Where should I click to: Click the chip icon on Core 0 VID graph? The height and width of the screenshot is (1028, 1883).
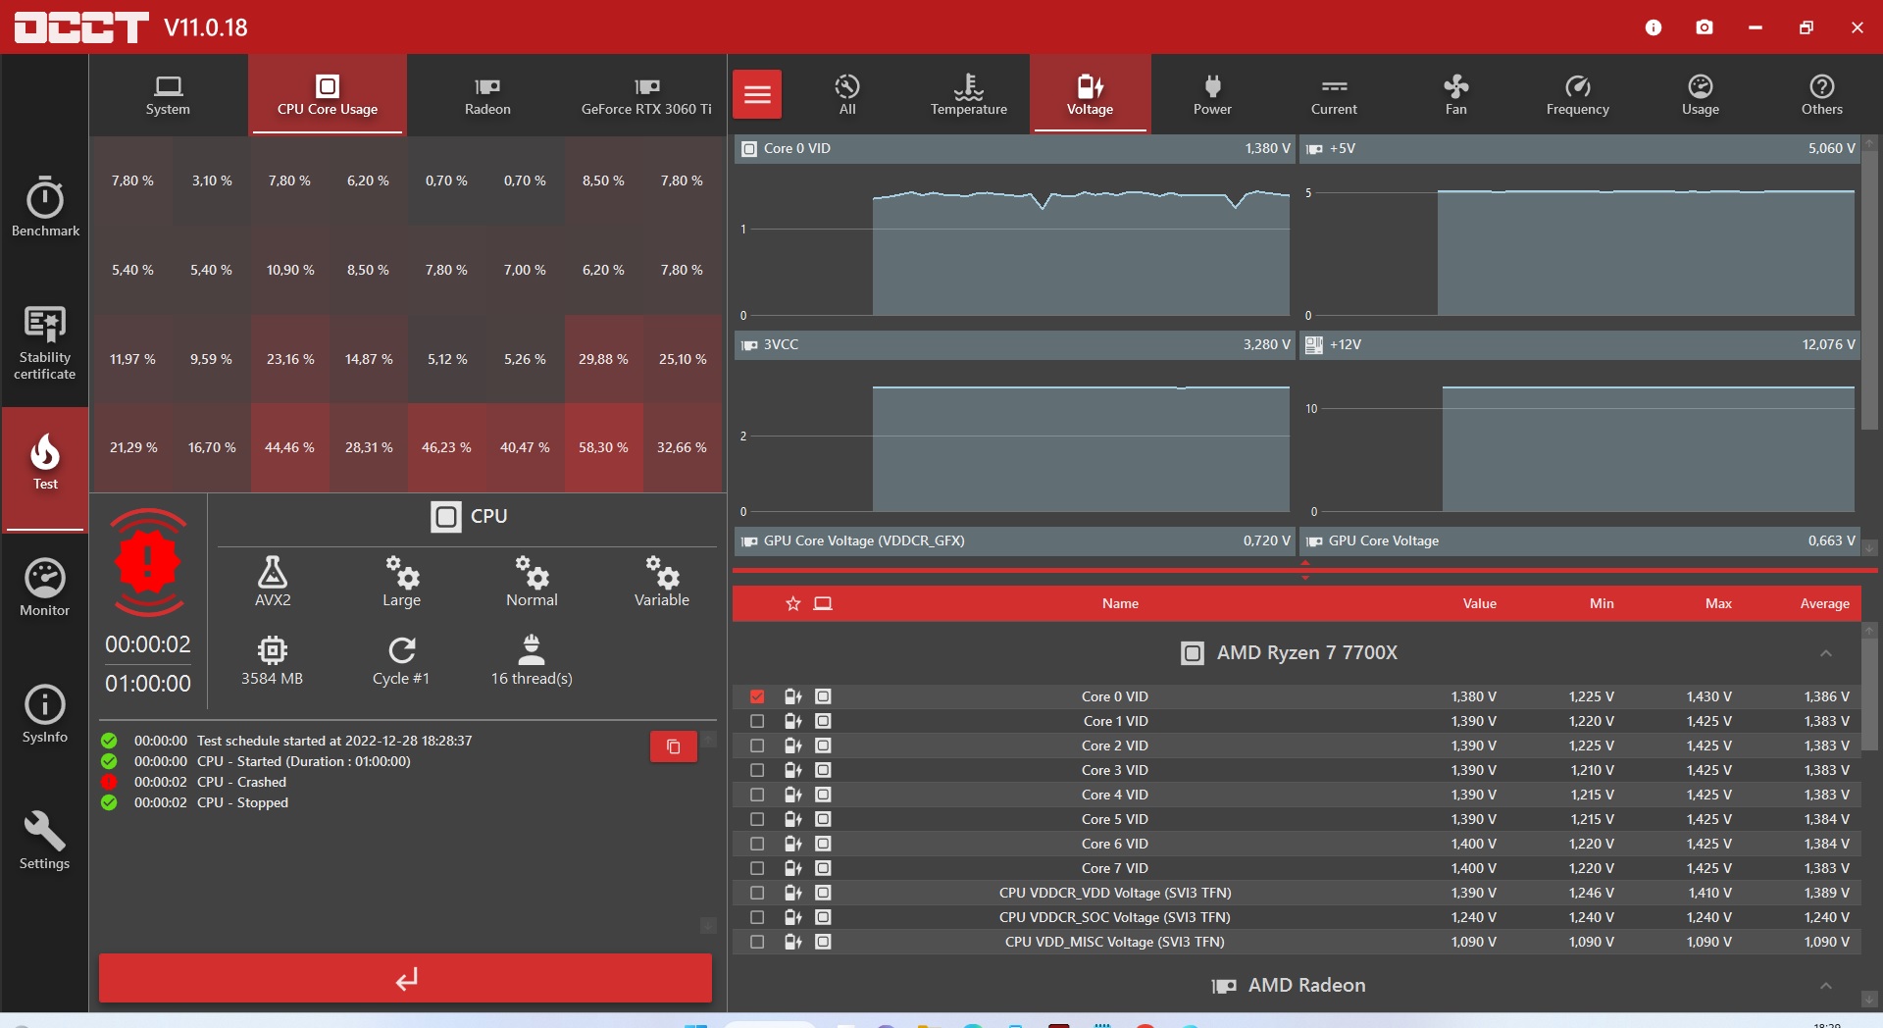point(749,149)
